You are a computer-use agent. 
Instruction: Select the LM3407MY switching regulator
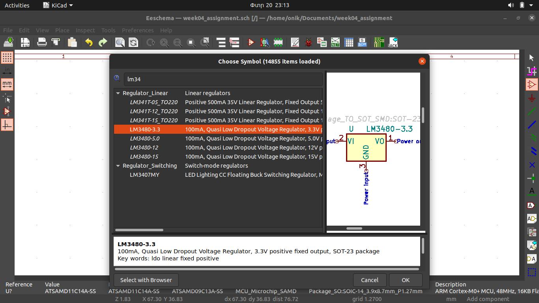pos(218,175)
